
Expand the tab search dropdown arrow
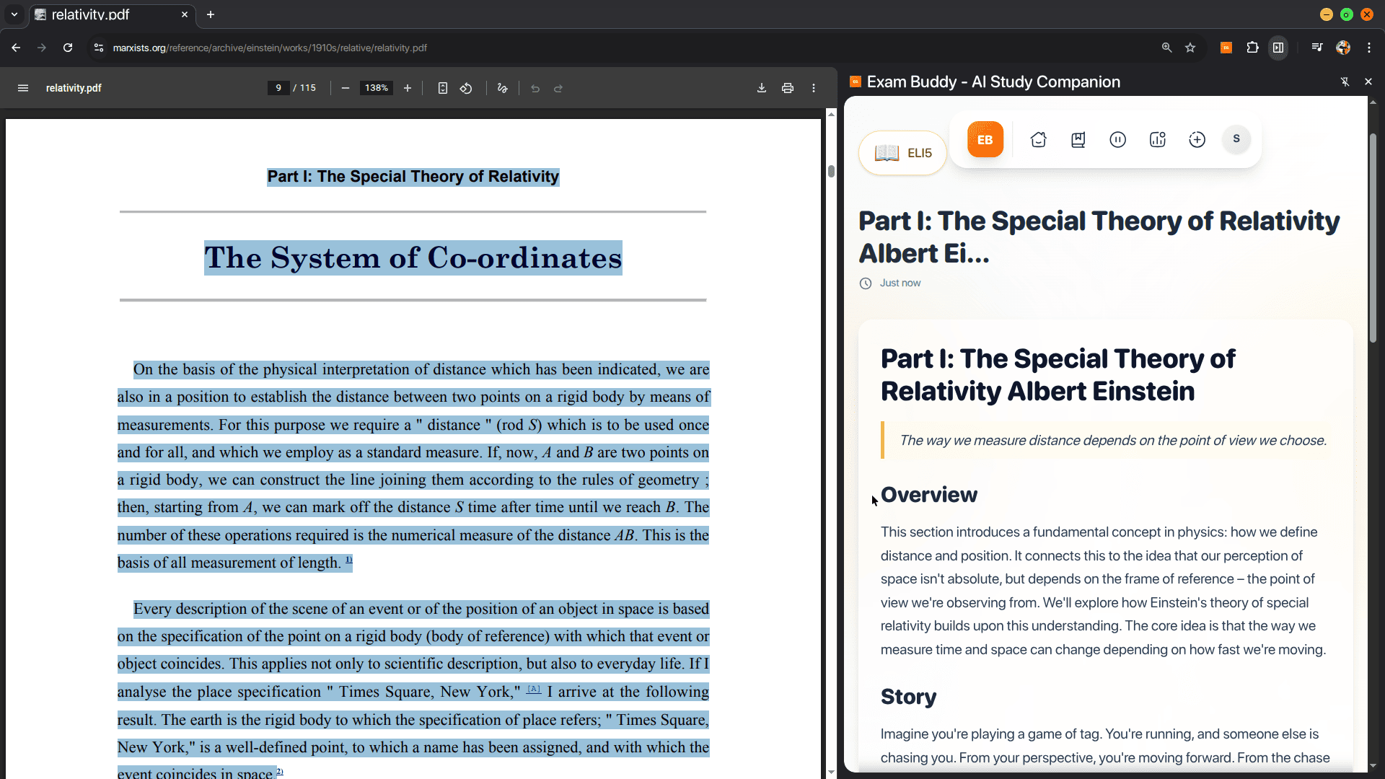tap(14, 14)
